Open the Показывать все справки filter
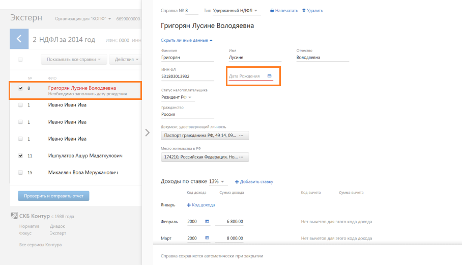462x265 pixels. click(73, 60)
